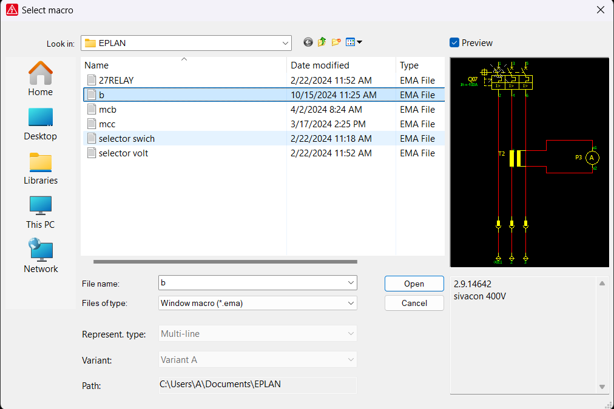Go back to last visited folder
The image size is (614, 409).
pyautogui.click(x=308, y=42)
